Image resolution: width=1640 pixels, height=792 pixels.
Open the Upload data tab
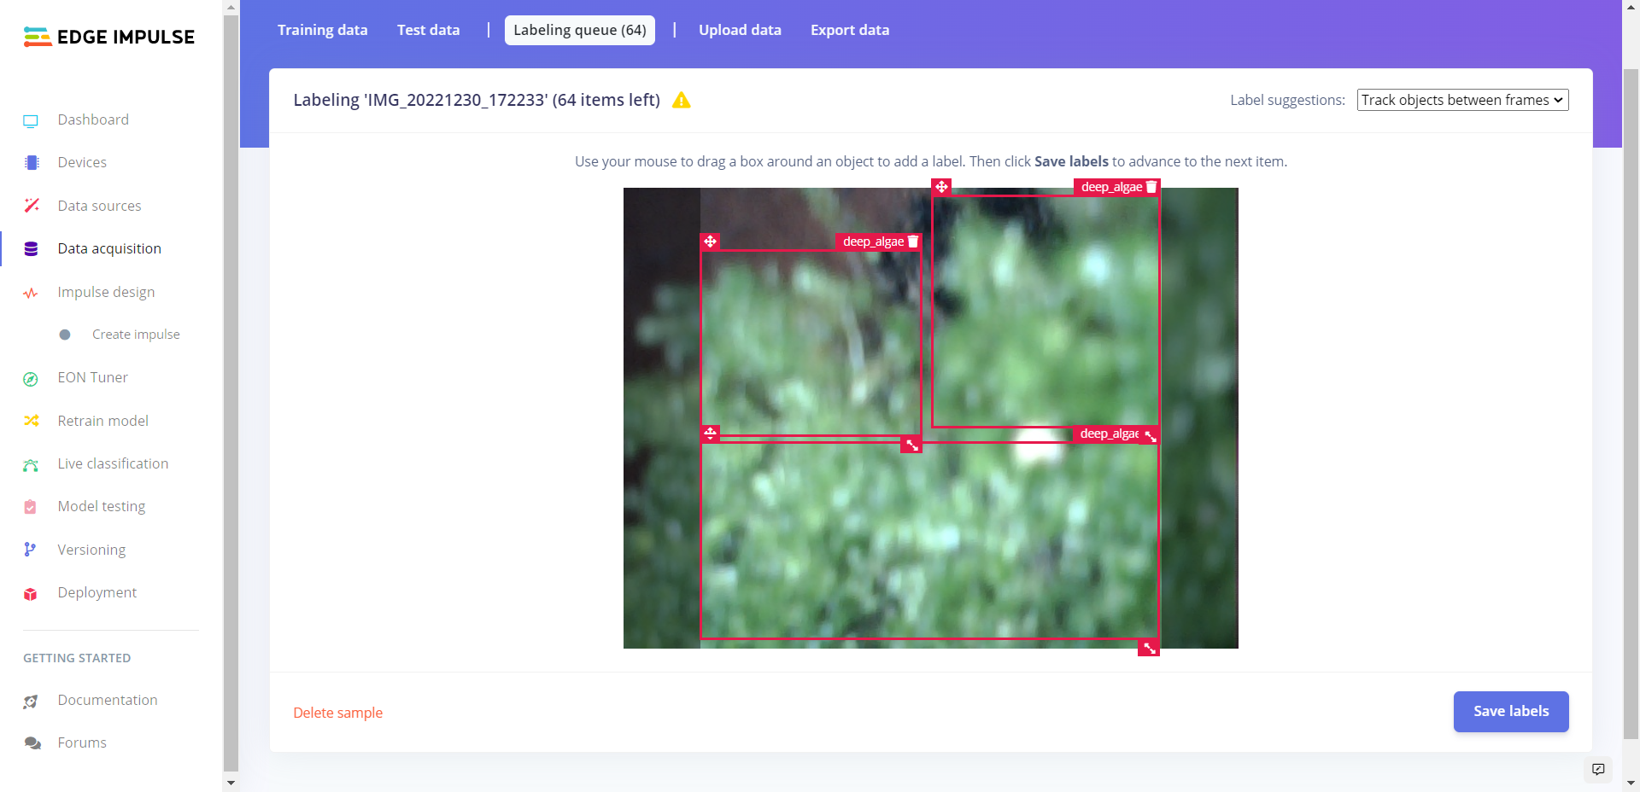740,30
